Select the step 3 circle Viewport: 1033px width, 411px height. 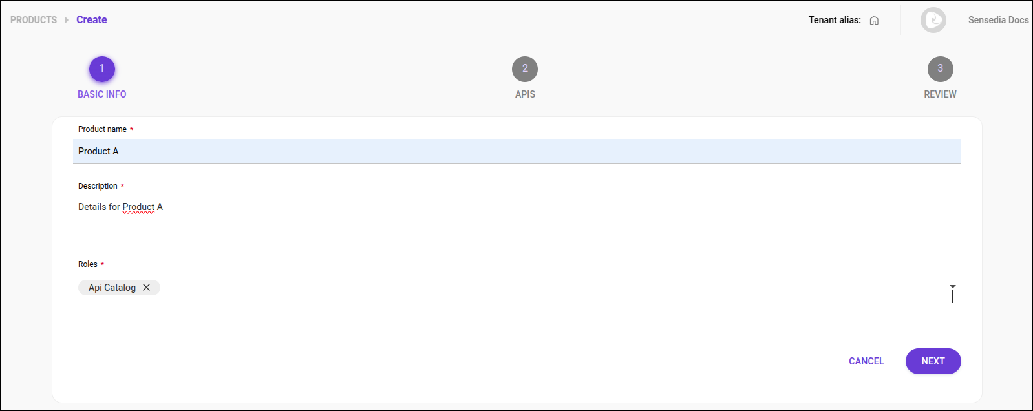(940, 69)
